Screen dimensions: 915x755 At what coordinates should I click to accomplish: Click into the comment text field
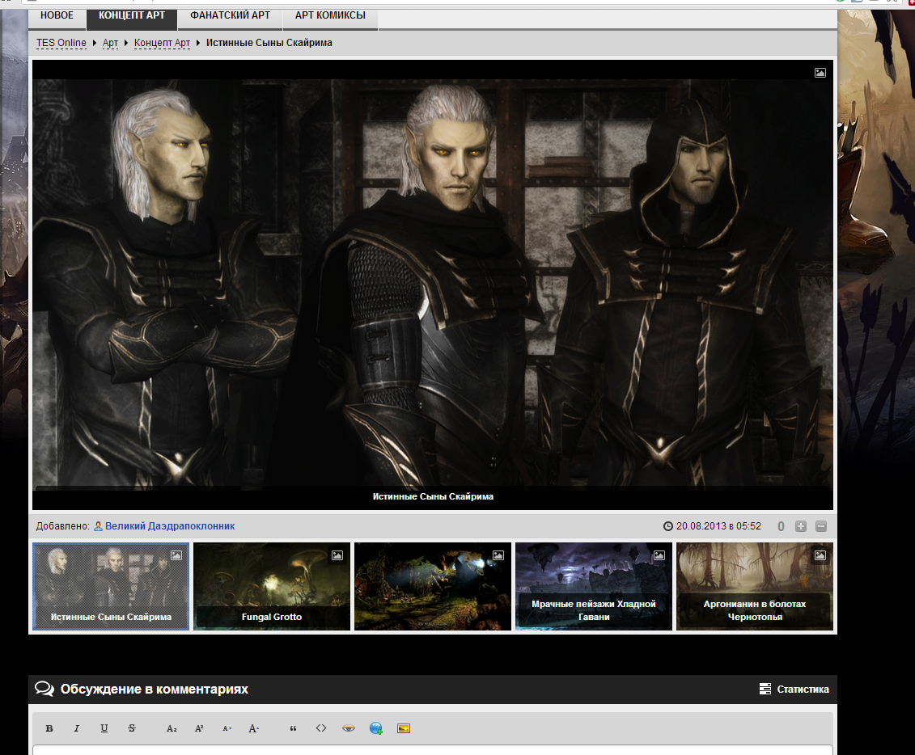433,750
